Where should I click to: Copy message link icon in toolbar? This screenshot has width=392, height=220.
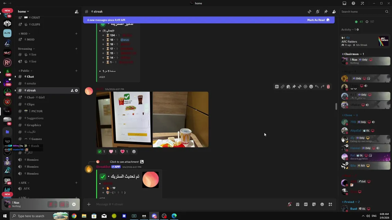[x=282, y=87]
